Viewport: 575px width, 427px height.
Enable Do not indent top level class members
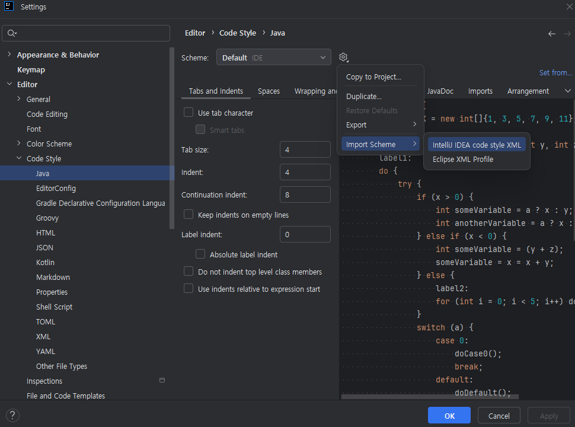[189, 271]
